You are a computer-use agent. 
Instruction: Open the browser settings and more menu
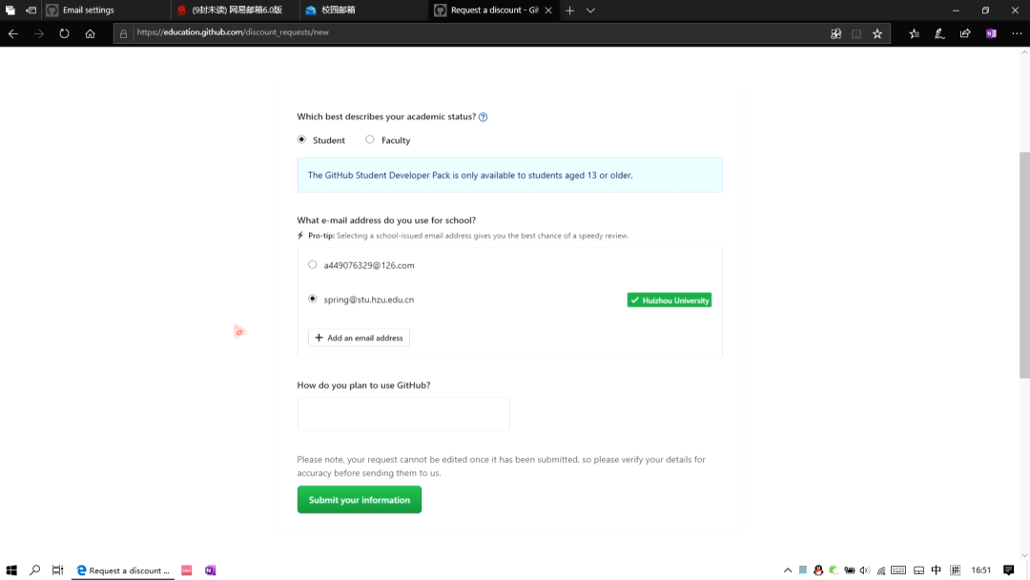tap(1017, 33)
